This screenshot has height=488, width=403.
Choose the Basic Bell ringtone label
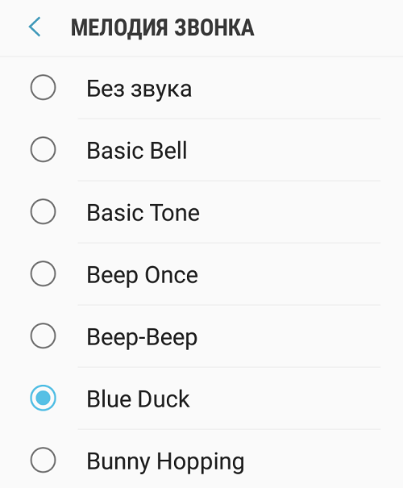pos(137,151)
